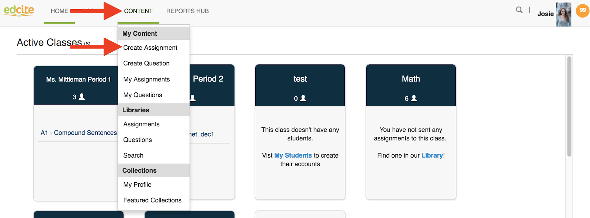
Task: Click the Edcite logo
Action: tap(19, 10)
